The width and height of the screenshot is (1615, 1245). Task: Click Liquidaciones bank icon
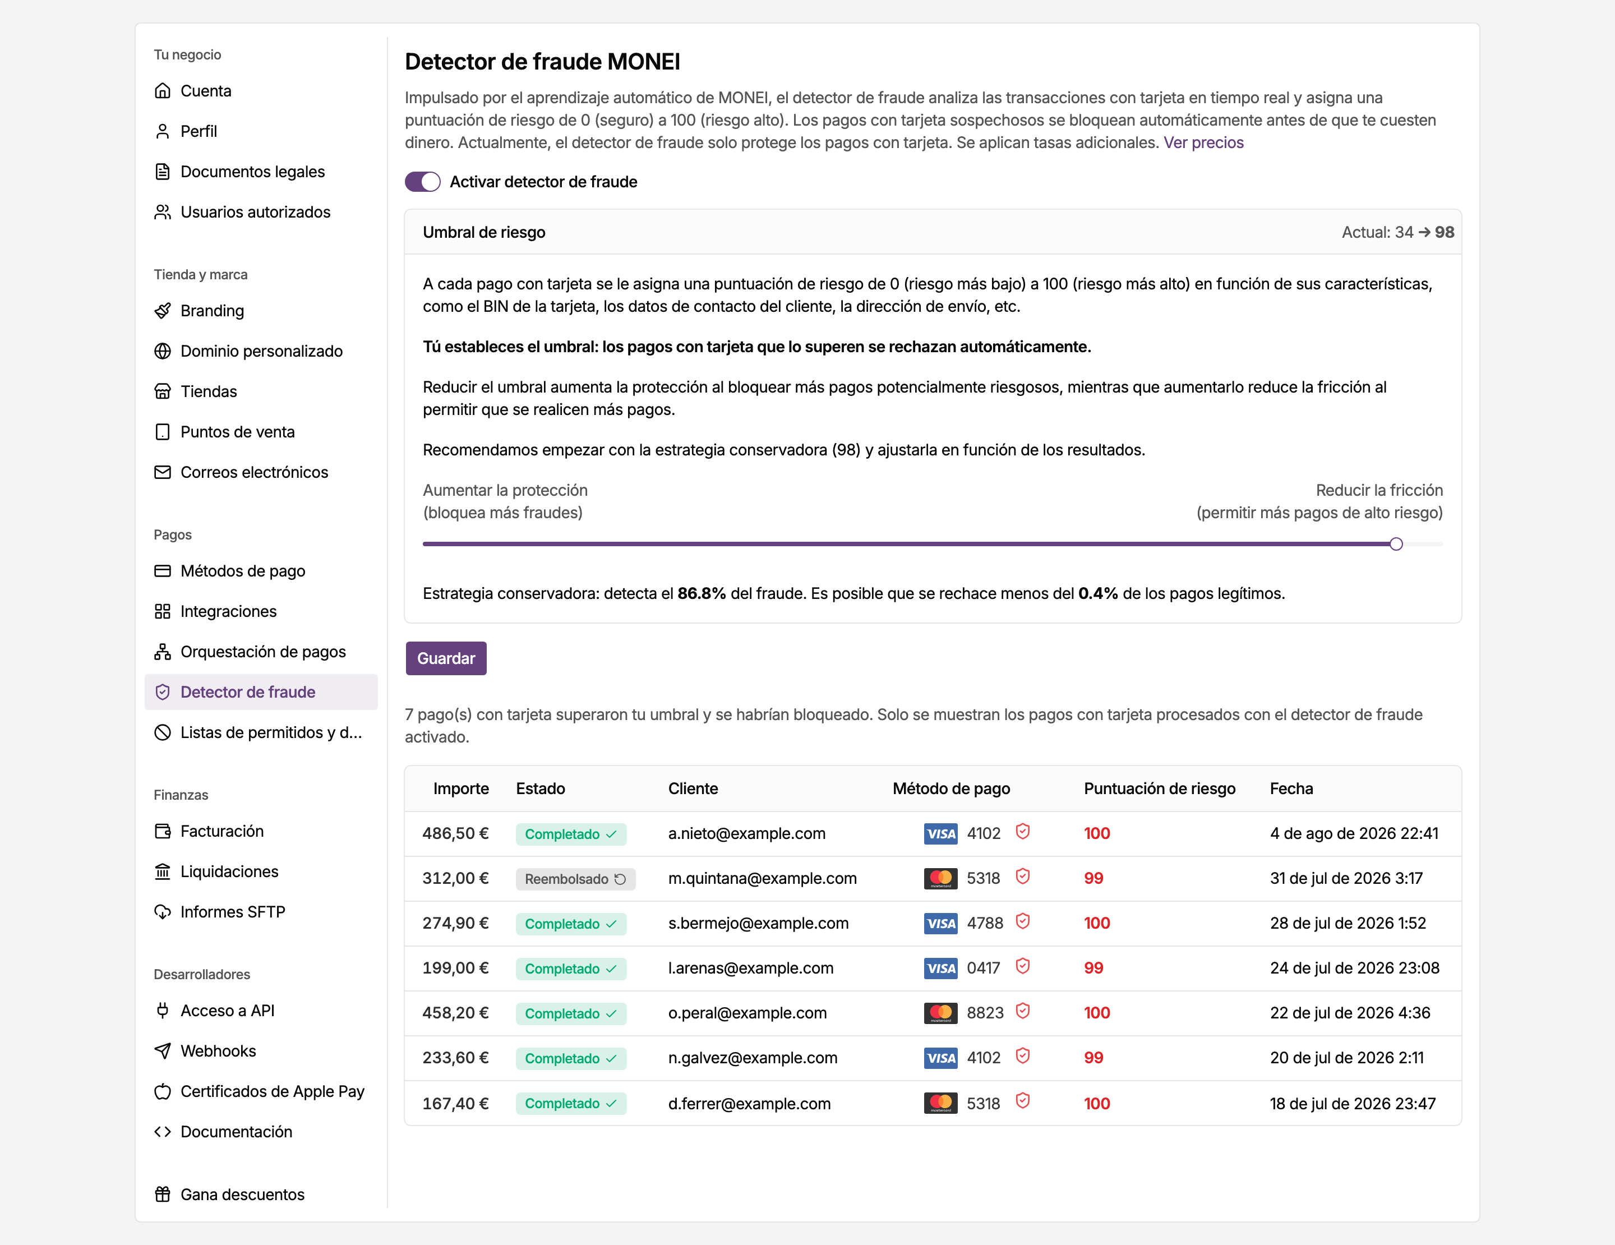tap(163, 872)
